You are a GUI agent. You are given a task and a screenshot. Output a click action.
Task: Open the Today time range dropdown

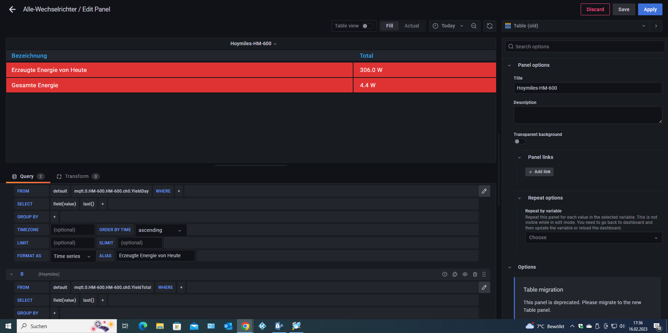(x=448, y=26)
